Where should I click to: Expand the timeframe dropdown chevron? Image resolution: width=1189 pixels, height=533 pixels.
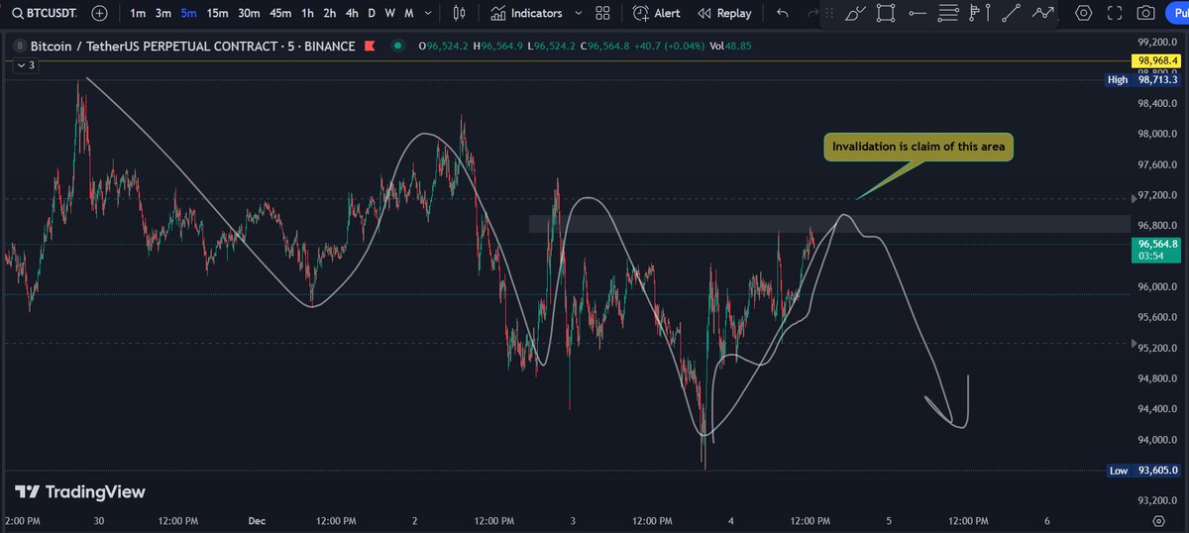[x=430, y=13]
